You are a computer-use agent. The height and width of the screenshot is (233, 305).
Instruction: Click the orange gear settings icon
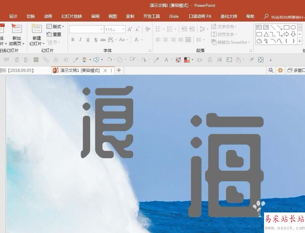[x=280, y=70]
